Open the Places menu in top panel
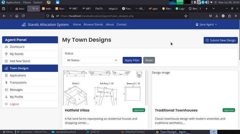This screenshot has height=134, width=240. coord(27,2)
